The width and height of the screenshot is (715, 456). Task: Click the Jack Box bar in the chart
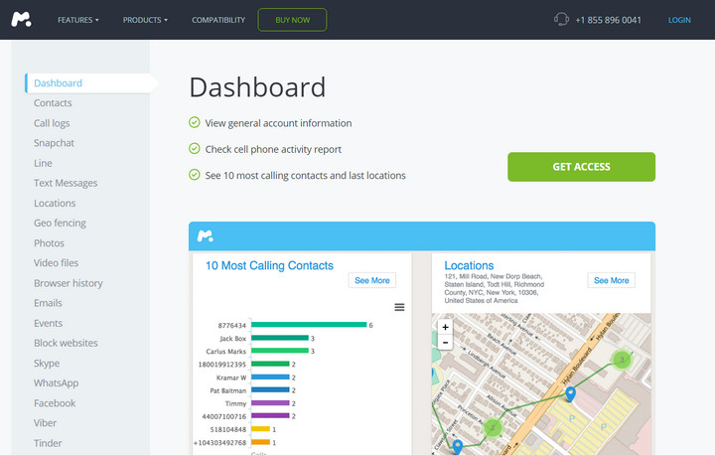pos(280,338)
